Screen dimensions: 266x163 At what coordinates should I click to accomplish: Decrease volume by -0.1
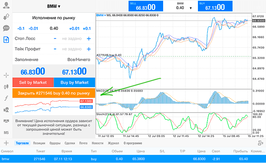point(21,28)
